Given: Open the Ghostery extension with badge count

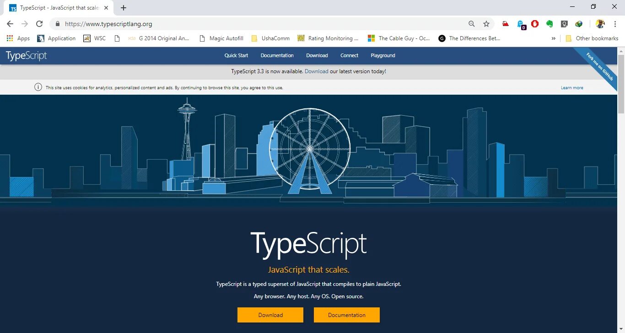Looking at the screenshot, I should pyautogui.click(x=521, y=24).
